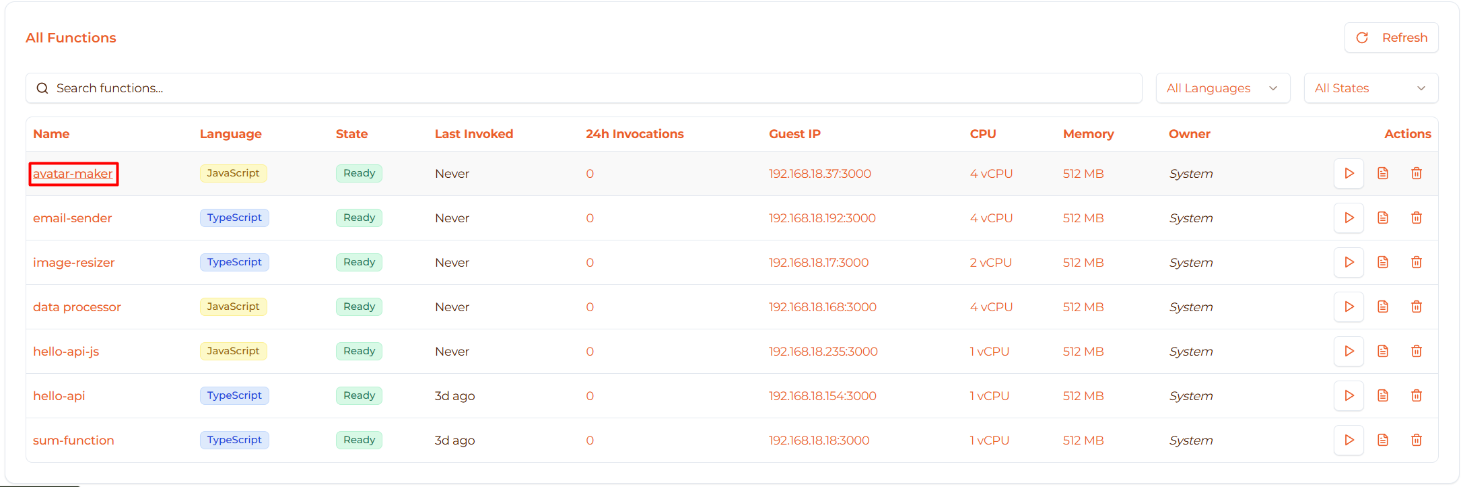Viewport: 1461px width, 487px height.
Task: Delete the hello-api function
Action: [1417, 395]
